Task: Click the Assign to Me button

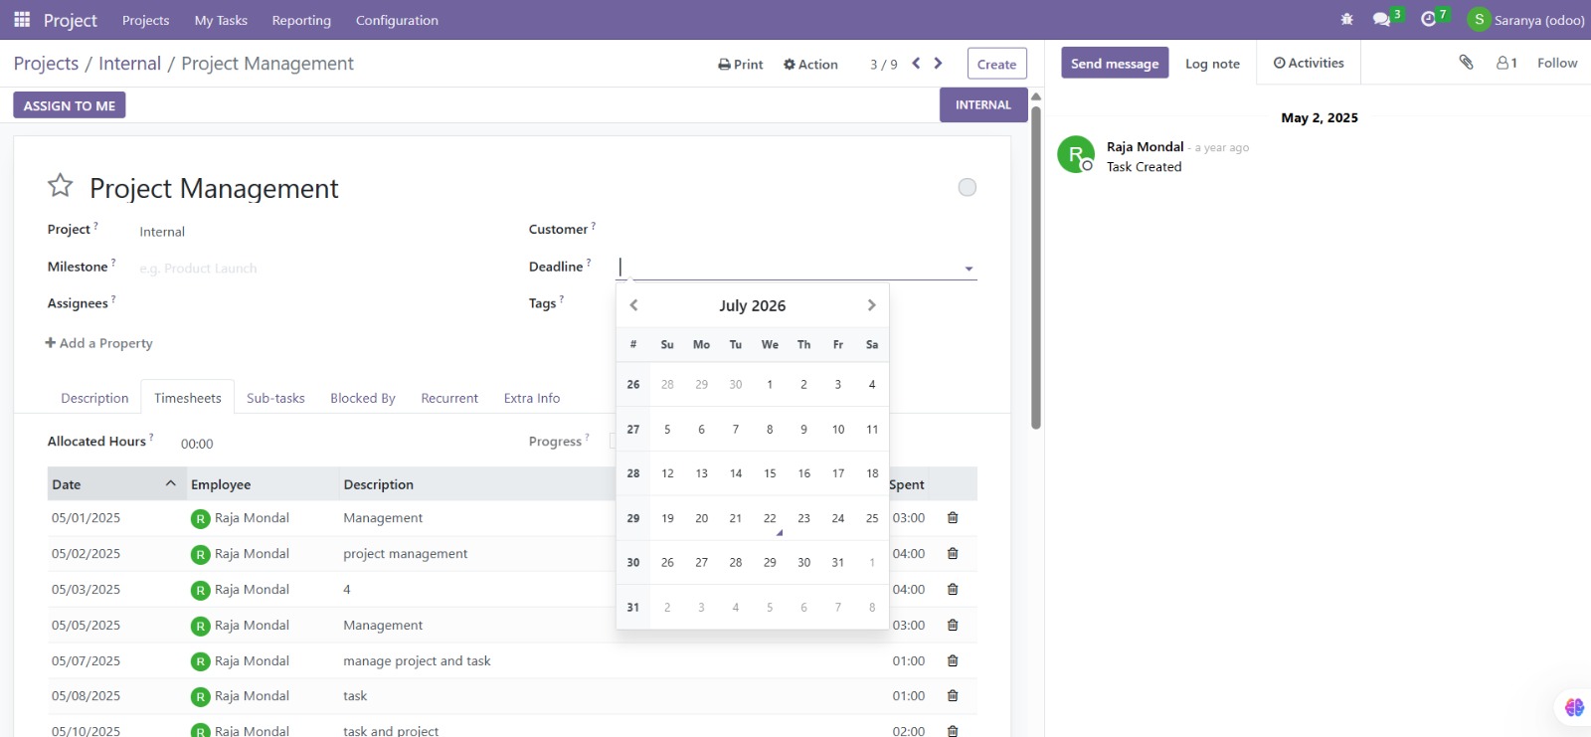Action: click(x=70, y=105)
